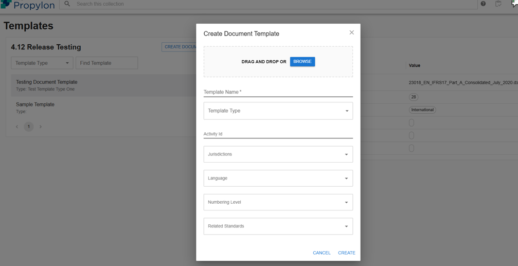Image resolution: width=518 pixels, height=266 pixels.
Task: Go to next templates page arrow
Action: point(41,127)
